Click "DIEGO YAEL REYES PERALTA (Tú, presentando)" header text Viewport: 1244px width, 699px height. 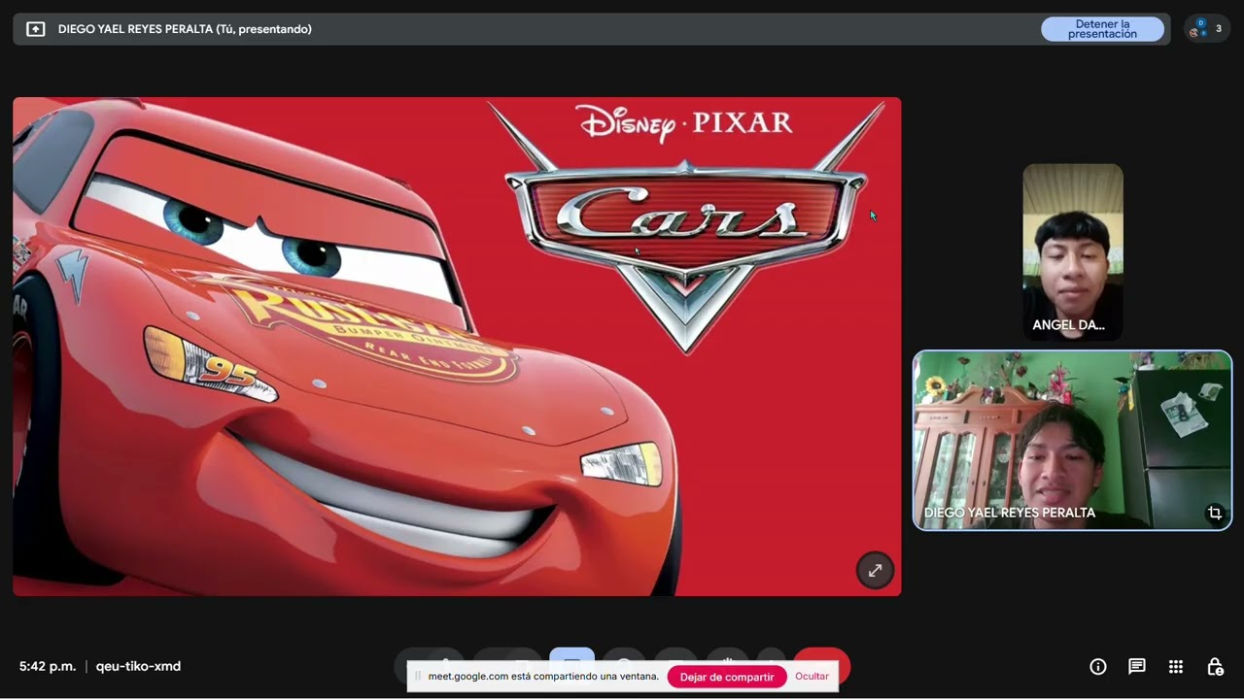tap(185, 29)
